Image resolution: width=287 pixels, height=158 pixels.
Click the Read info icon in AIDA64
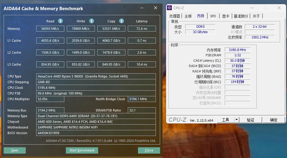point(60,21)
